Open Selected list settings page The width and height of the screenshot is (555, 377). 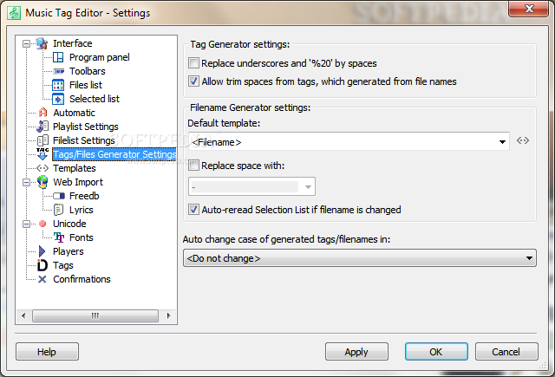[95, 99]
